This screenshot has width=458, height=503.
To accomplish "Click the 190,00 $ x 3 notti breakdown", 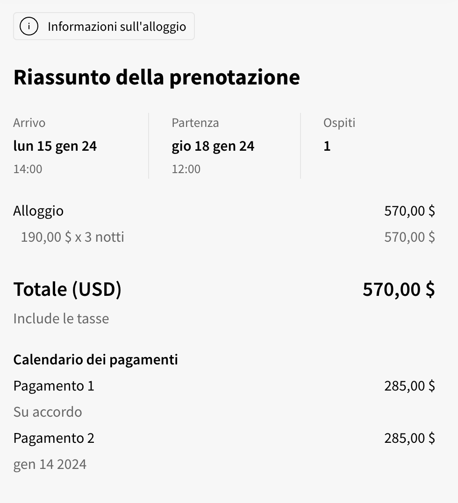I will (72, 237).
